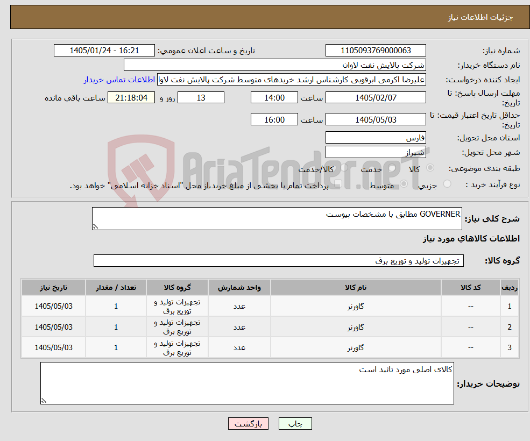Click the تاریخ نیاز column header
The width and height of the screenshot is (530, 441).
pyautogui.click(x=53, y=287)
